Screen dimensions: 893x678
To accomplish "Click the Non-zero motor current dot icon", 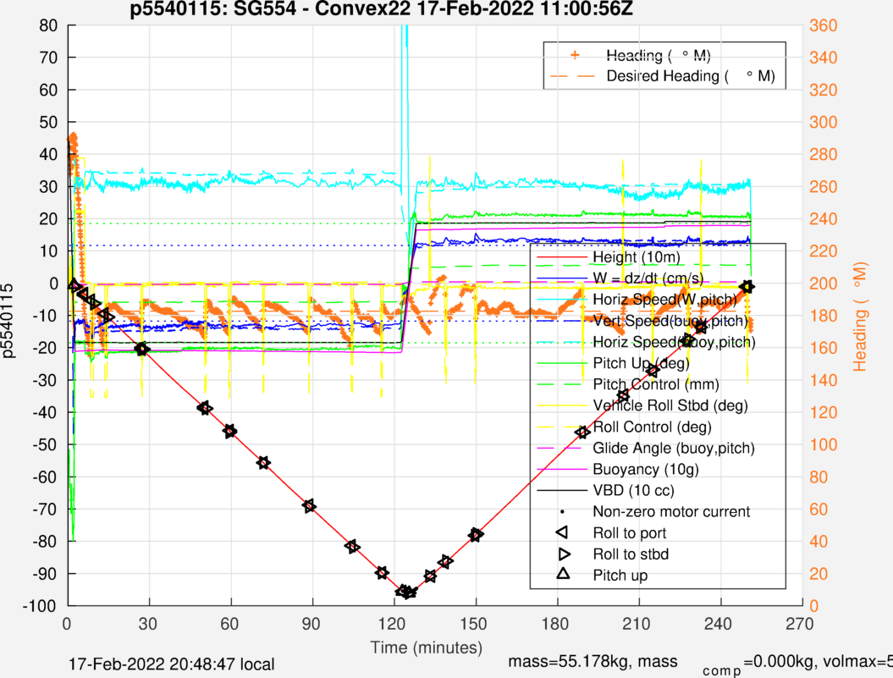I will point(562,512).
